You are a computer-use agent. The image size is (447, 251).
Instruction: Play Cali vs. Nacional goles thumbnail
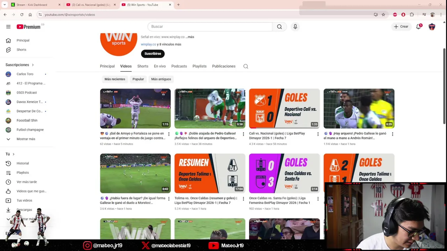click(284, 108)
